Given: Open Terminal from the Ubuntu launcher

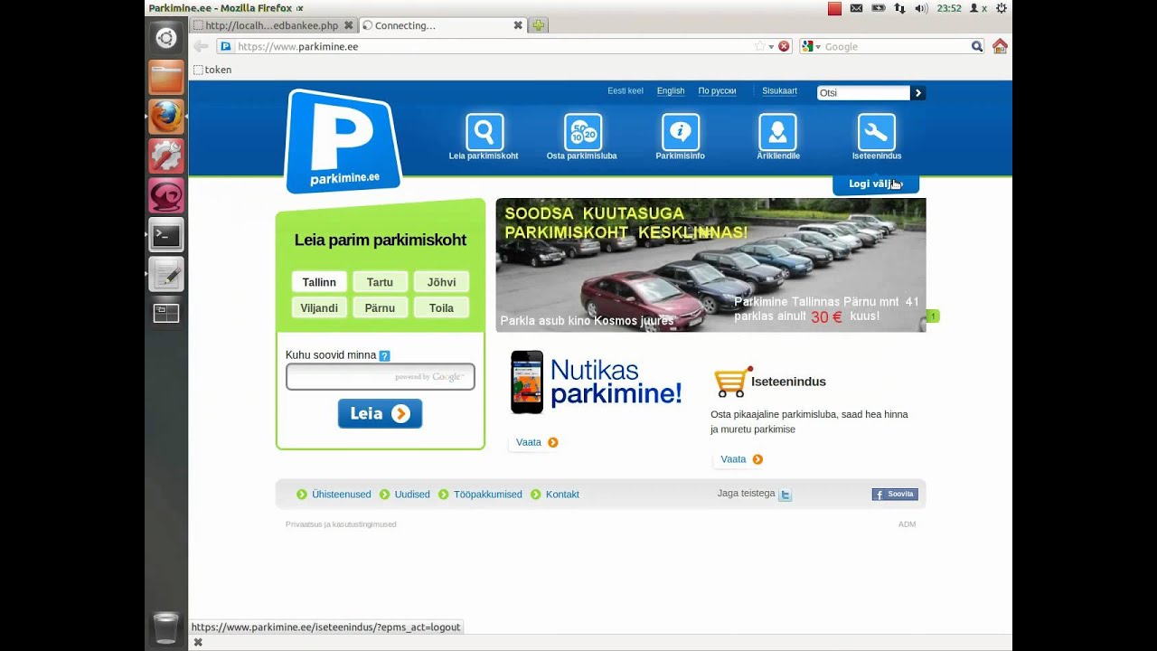Looking at the screenshot, I should pos(166,235).
